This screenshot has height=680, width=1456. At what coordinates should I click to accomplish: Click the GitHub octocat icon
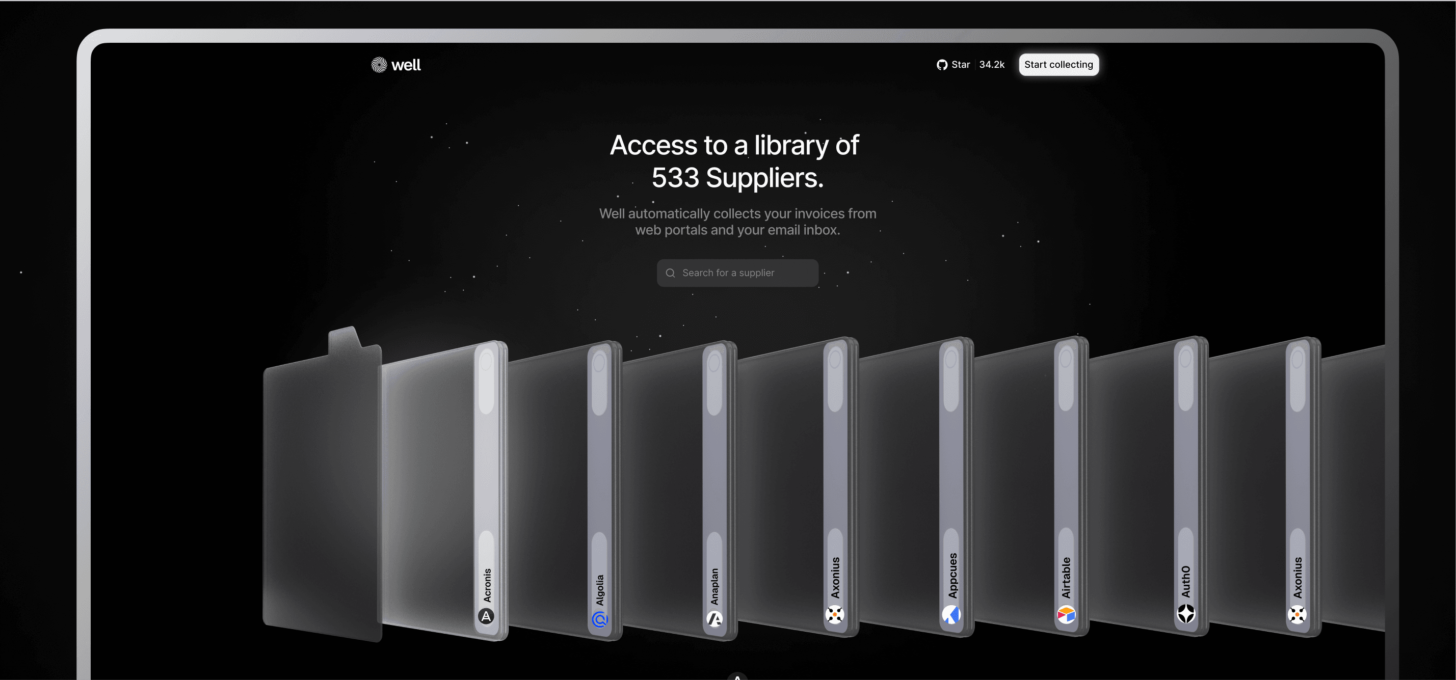point(942,65)
